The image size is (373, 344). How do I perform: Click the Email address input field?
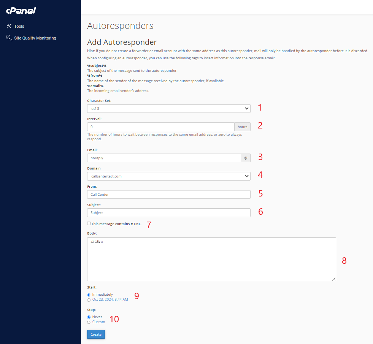click(163, 158)
